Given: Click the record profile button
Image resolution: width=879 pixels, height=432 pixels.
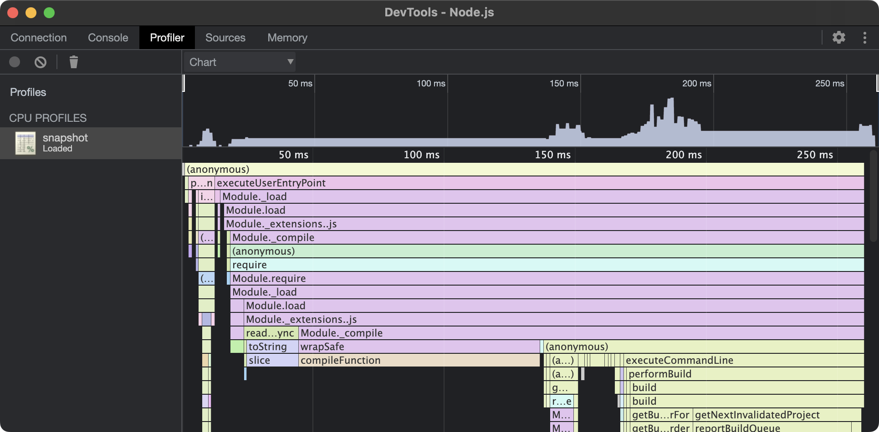Looking at the screenshot, I should (15, 62).
